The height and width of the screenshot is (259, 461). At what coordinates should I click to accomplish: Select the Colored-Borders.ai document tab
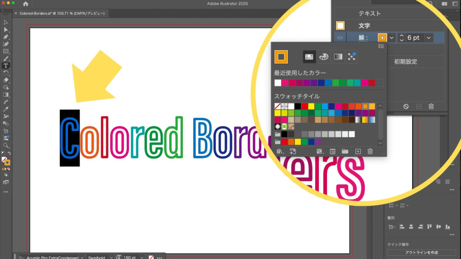[x=62, y=13]
